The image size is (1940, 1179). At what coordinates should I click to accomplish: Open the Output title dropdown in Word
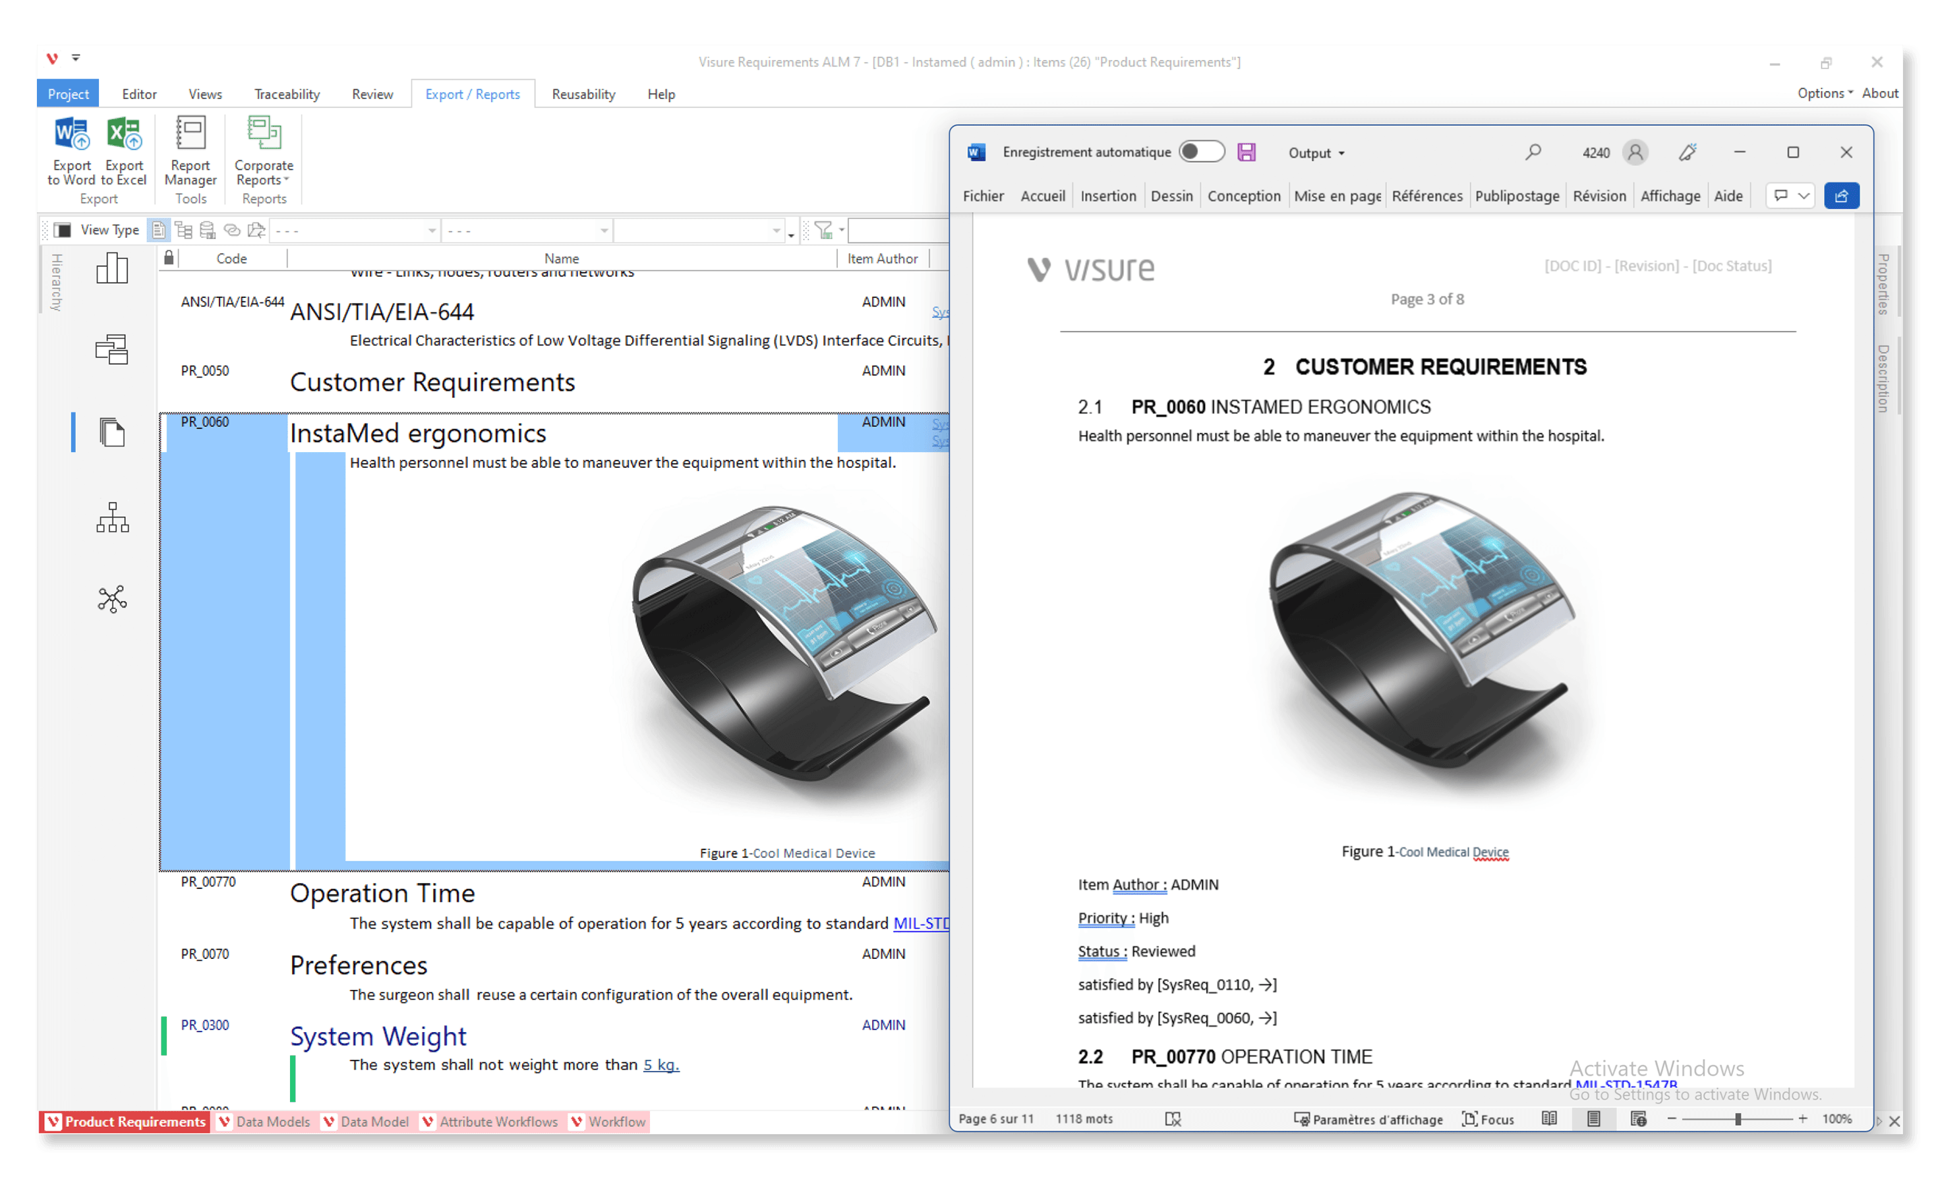pyautogui.click(x=1316, y=153)
